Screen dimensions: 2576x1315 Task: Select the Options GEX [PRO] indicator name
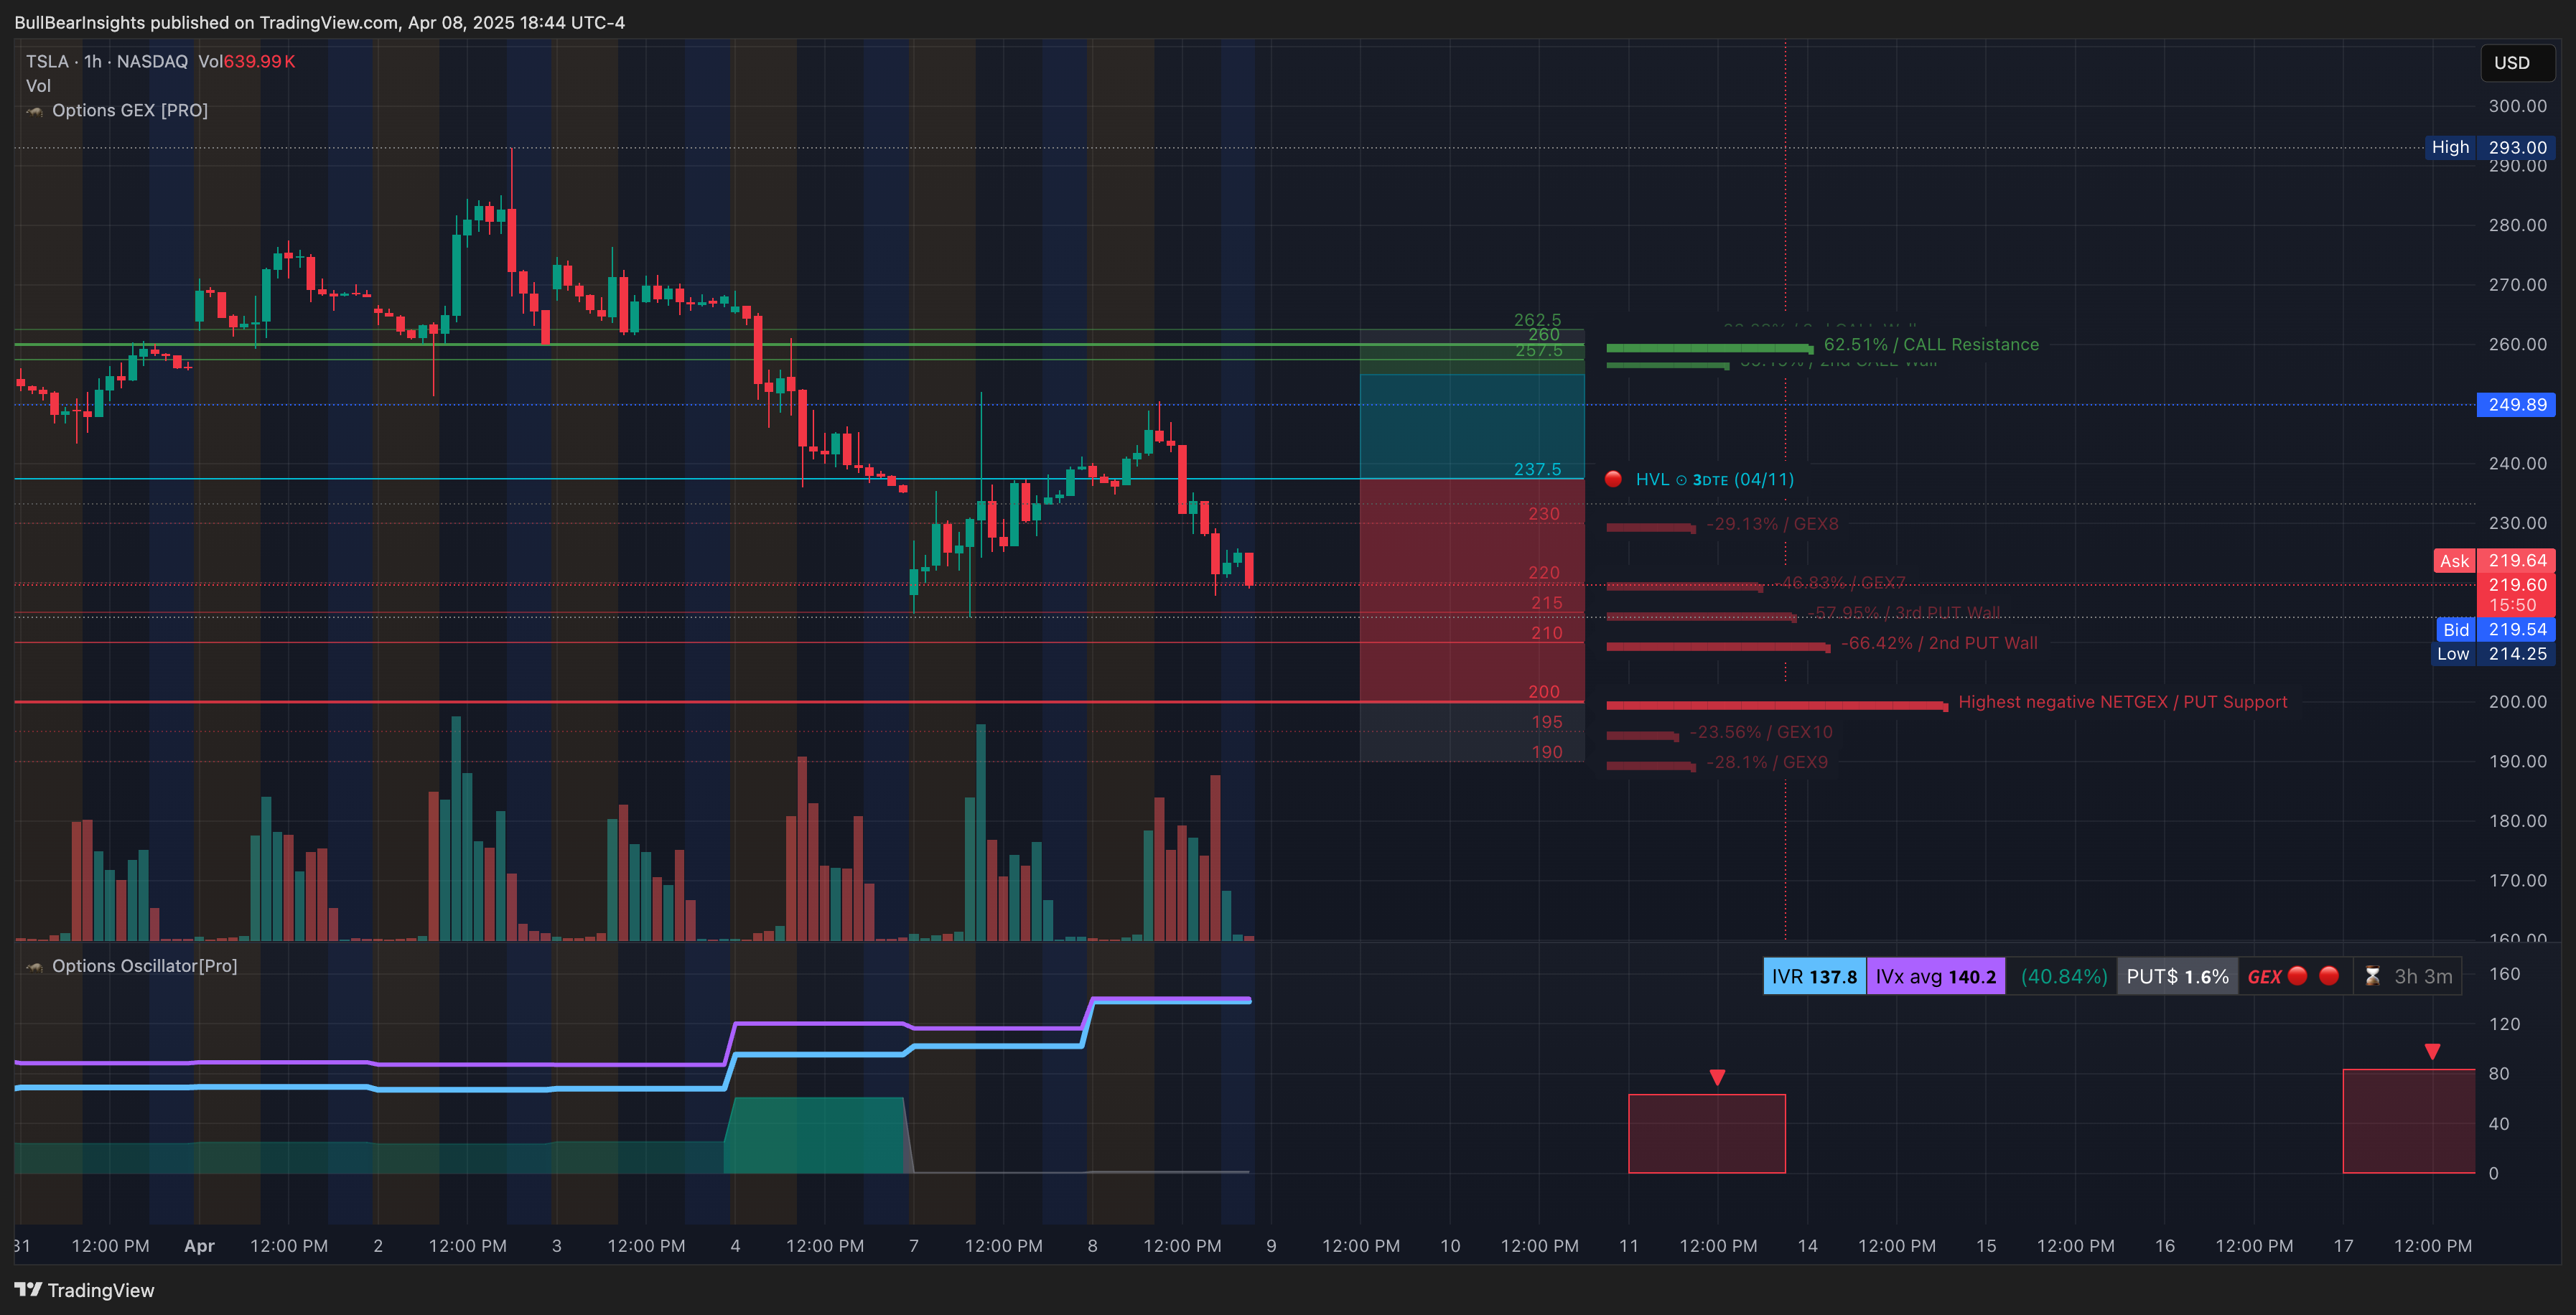click(x=130, y=111)
